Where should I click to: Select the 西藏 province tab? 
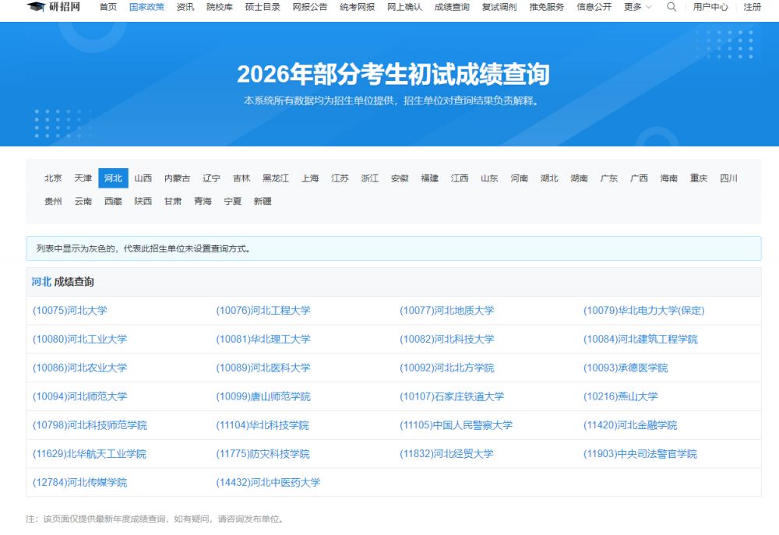(113, 201)
